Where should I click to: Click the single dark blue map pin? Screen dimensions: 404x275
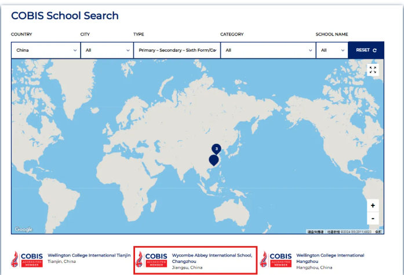pyautogui.click(x=214, y=160)
